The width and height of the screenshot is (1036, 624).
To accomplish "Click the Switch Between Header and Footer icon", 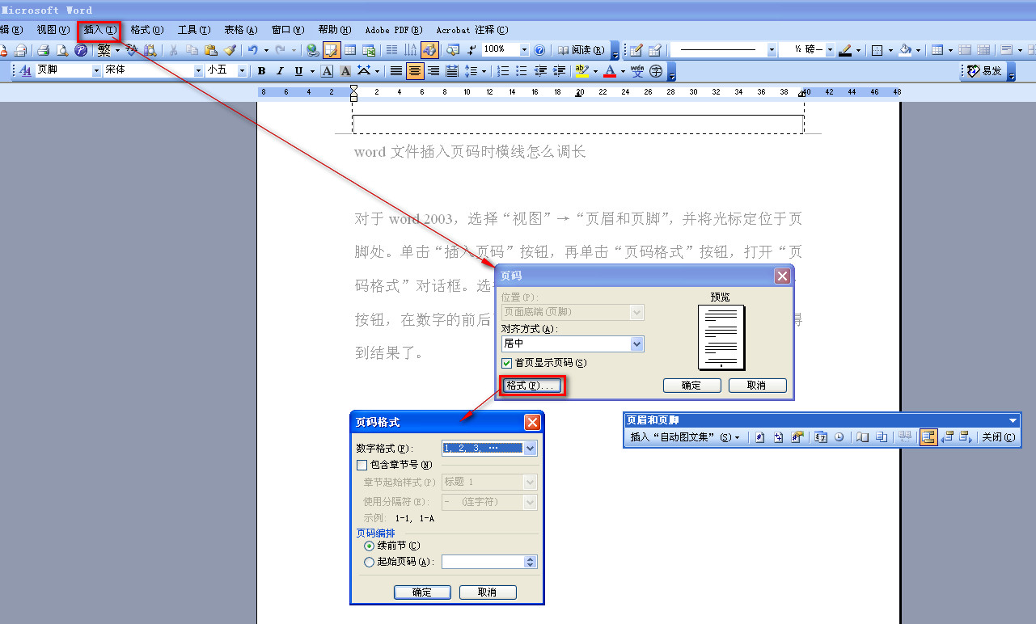I will point(928,437).
